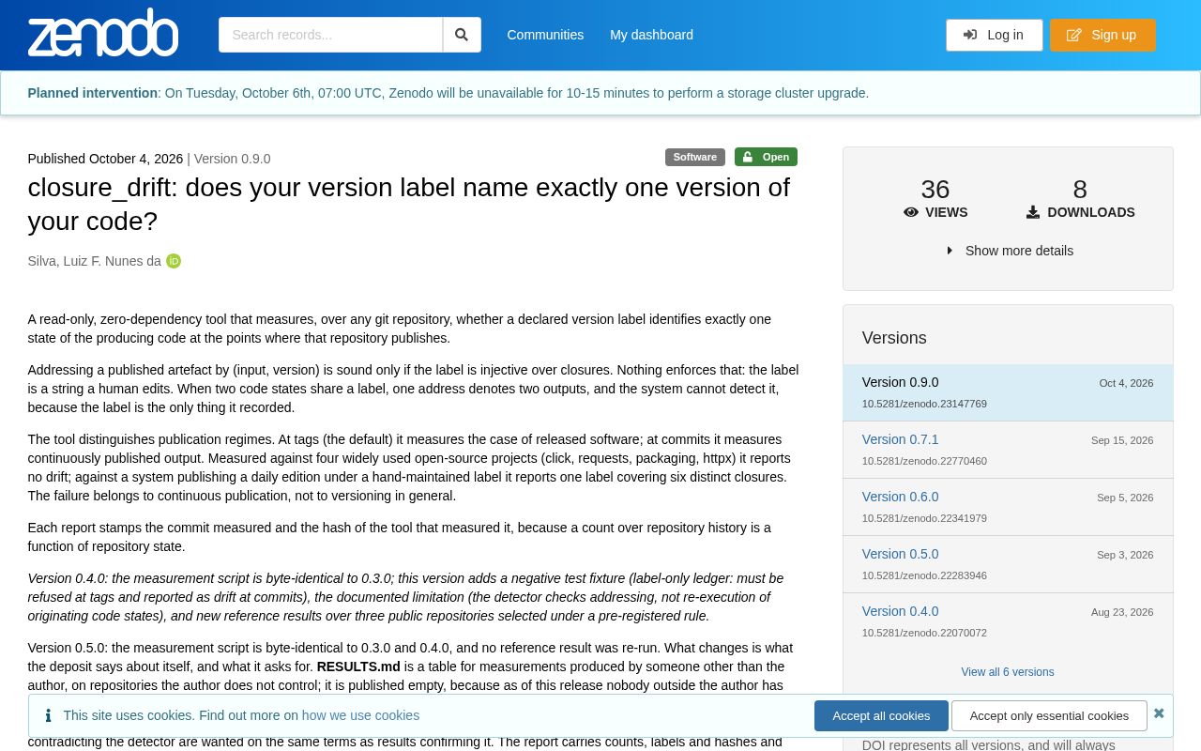
Task: Open My dashboard in the top navigation
Action: (651, 35)
